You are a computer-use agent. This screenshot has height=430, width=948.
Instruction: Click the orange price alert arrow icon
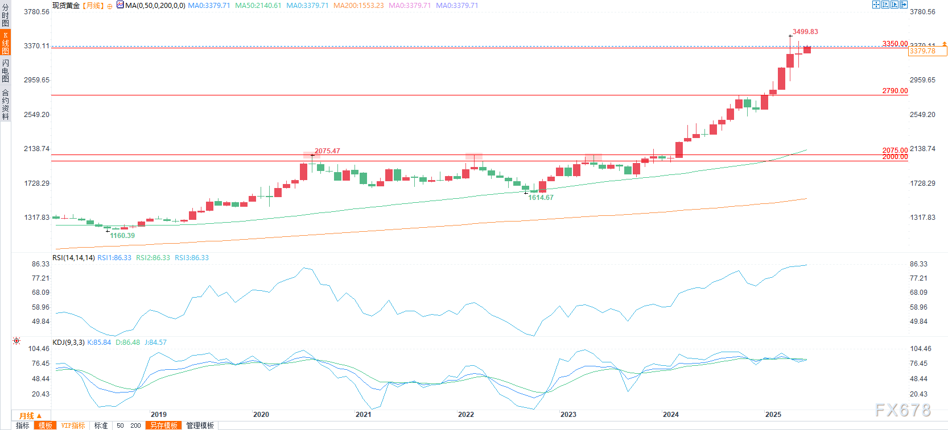945,44
